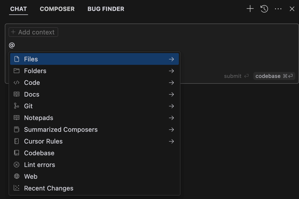Open chat history clock icon
Screen dimensions: 299x199
[264, 9]
